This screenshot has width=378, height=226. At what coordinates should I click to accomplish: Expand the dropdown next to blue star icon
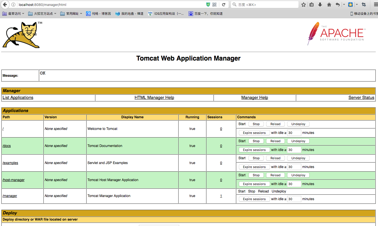[357, 5]
